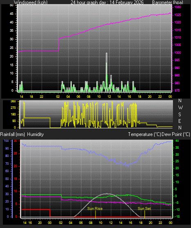This screenshot has height=228, width=191.
Task: Click the E compass letter
Action: tap(180, 121)
